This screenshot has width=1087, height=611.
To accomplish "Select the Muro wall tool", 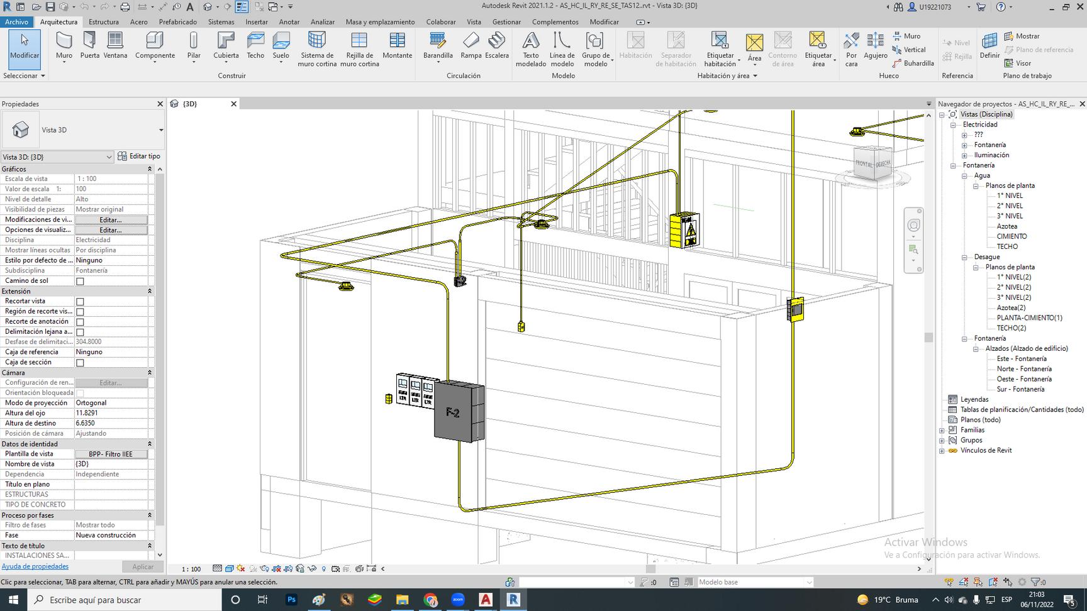I will (64, 47).
